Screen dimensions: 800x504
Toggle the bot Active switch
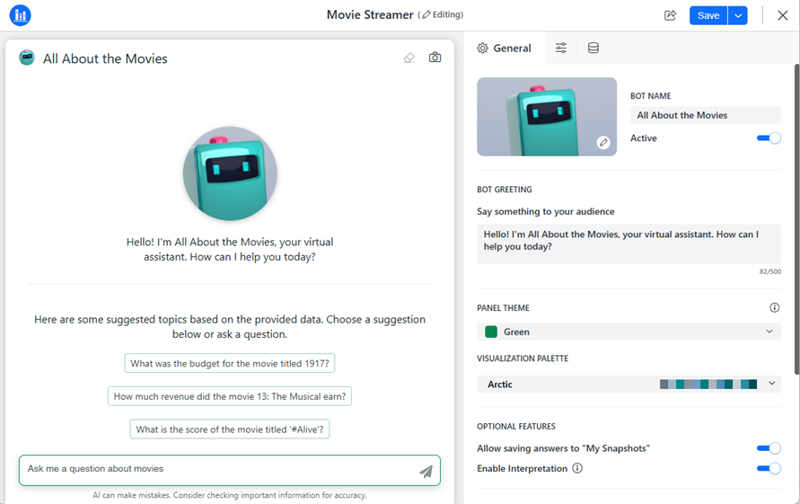769,138
